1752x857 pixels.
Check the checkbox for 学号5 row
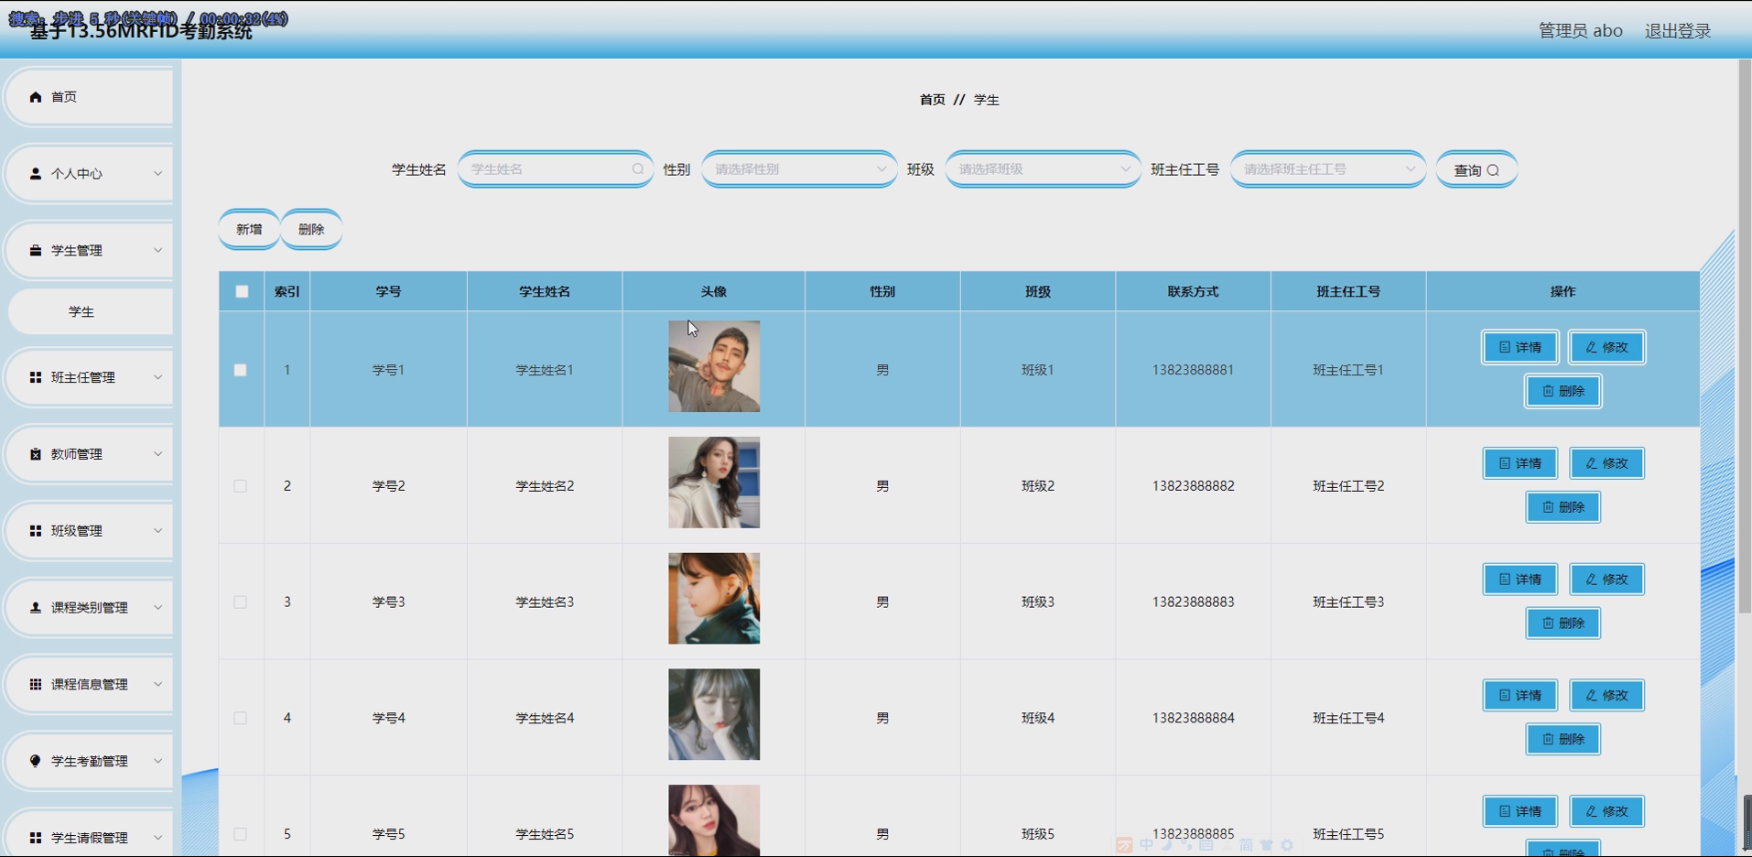240,834
